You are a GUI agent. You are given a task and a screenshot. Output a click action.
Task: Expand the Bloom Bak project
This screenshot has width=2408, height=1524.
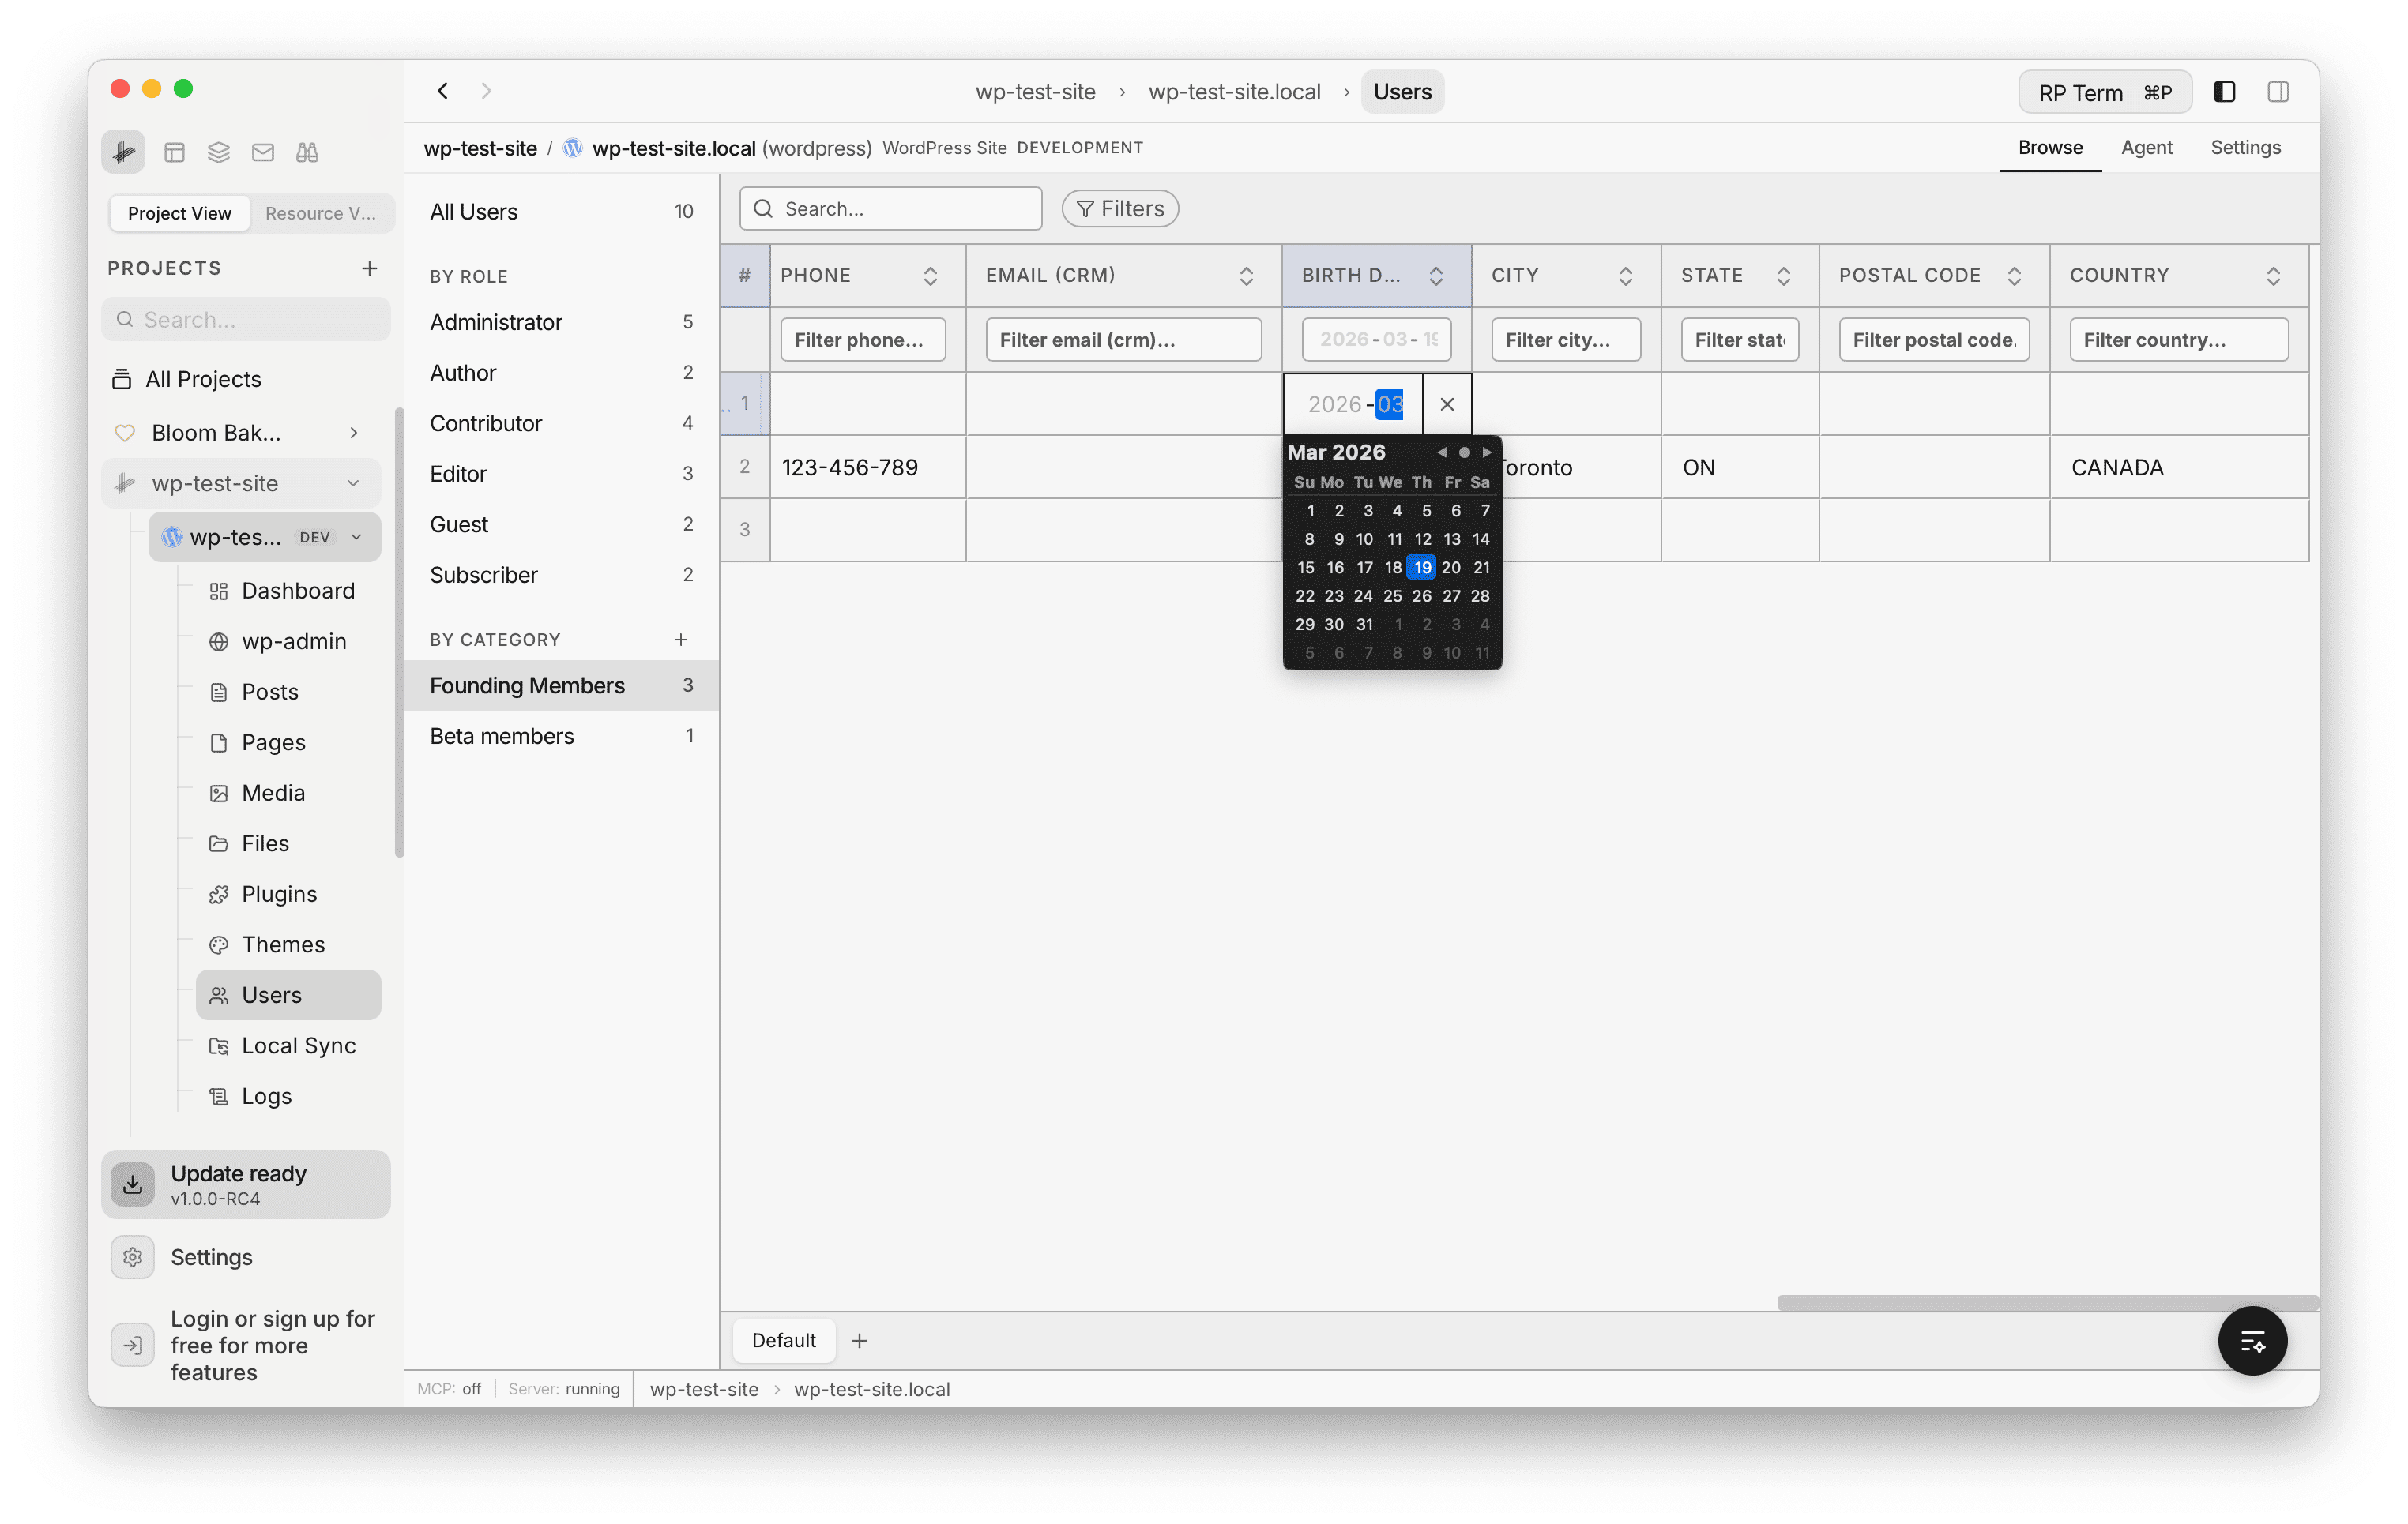[354, 432]
